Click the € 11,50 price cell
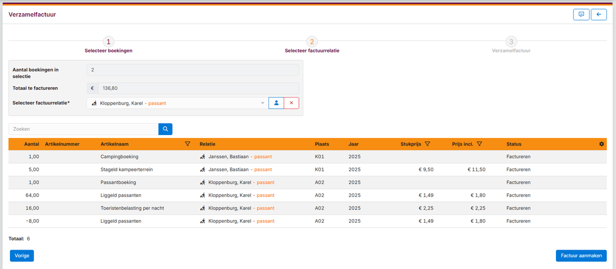 point(476,169)
